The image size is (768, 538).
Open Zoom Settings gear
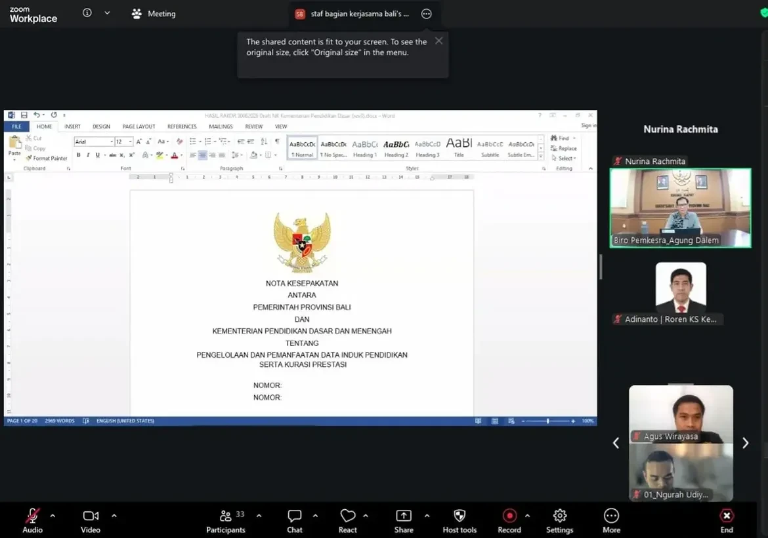click(559, 522)
